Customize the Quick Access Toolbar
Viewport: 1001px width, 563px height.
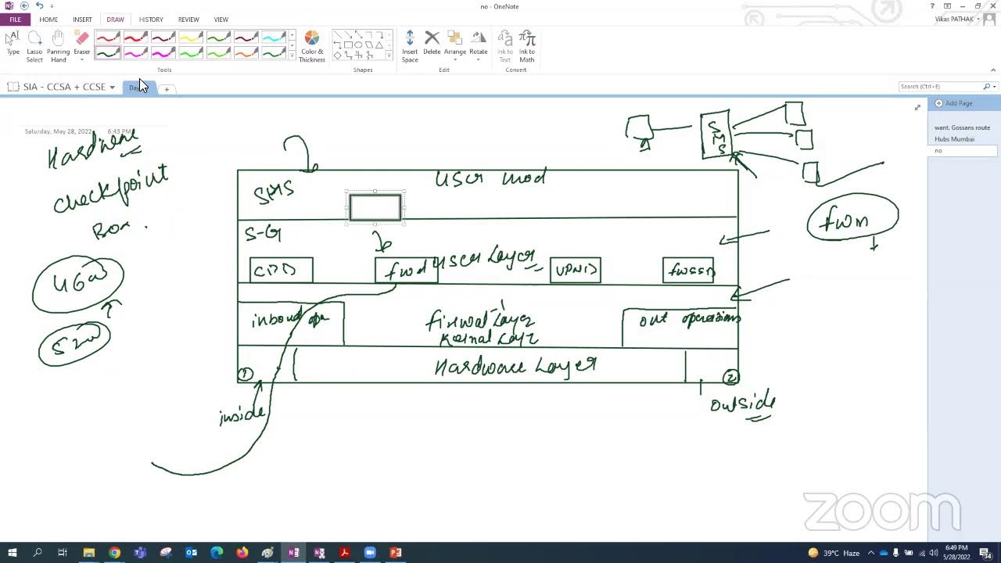click(52, 6)
